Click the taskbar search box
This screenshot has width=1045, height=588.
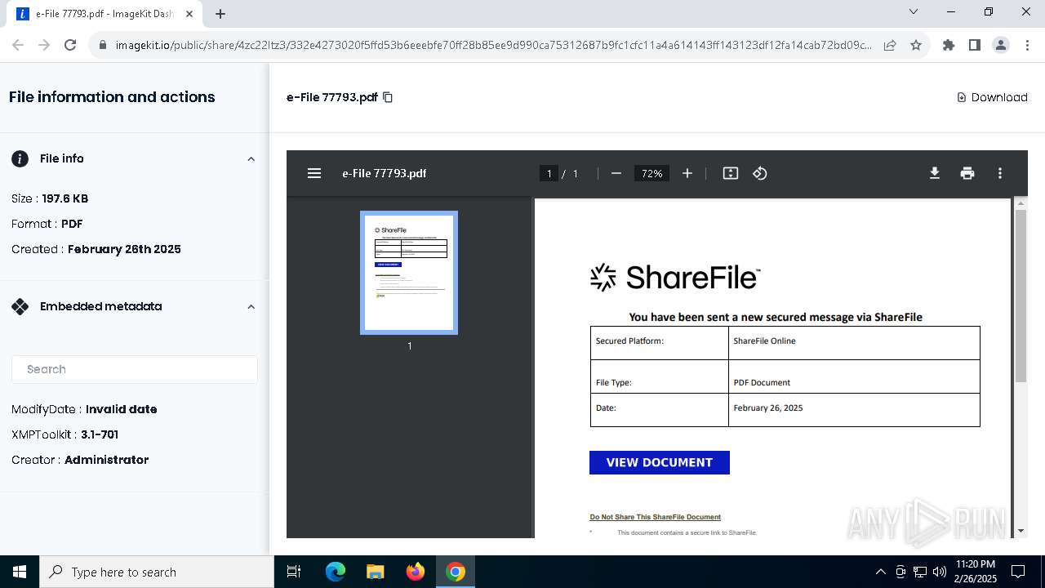coord(157,572)
